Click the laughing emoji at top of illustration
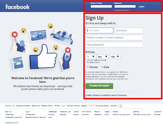Viewport: 163px width, 125px height. tap(51, 26)
